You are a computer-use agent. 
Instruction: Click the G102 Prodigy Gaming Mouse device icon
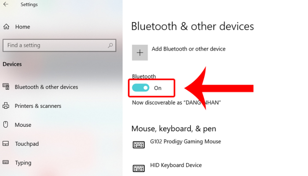coord(139,145)
